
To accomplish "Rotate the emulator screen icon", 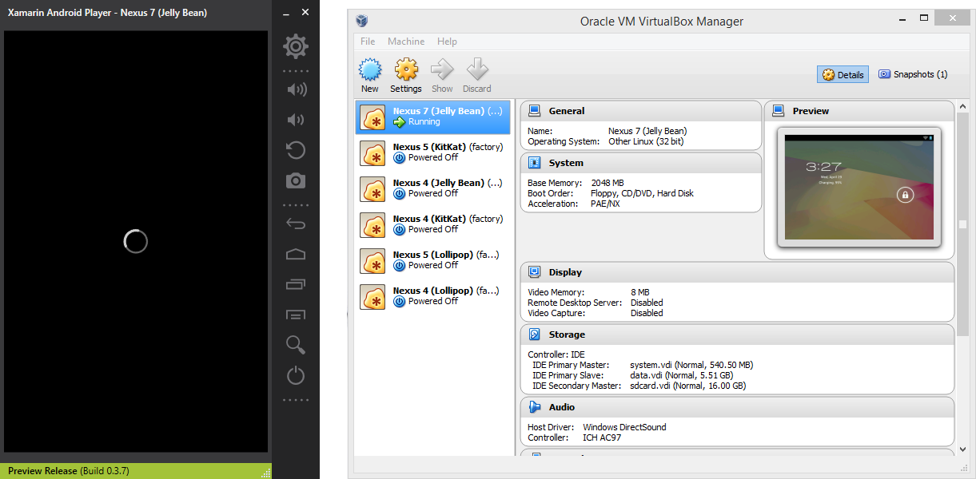I will [296, 150].
